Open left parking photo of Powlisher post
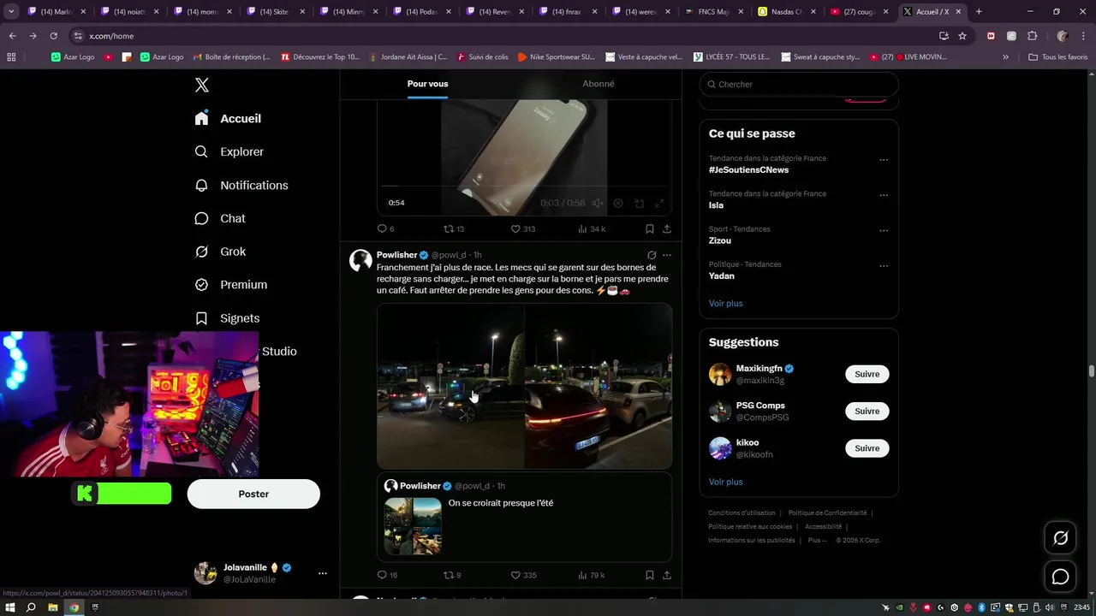1096x616 pixels. click(x=450, y=386)
